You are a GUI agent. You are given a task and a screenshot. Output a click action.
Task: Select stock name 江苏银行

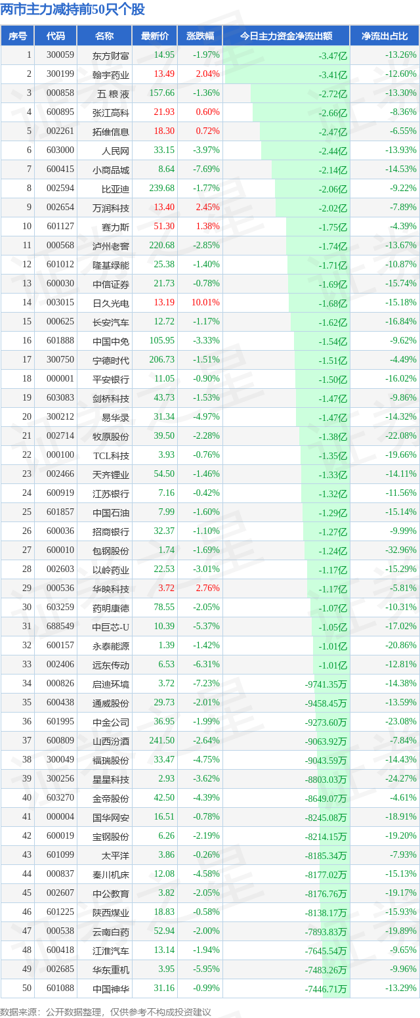pyautogui.click(x=111, y=493)
